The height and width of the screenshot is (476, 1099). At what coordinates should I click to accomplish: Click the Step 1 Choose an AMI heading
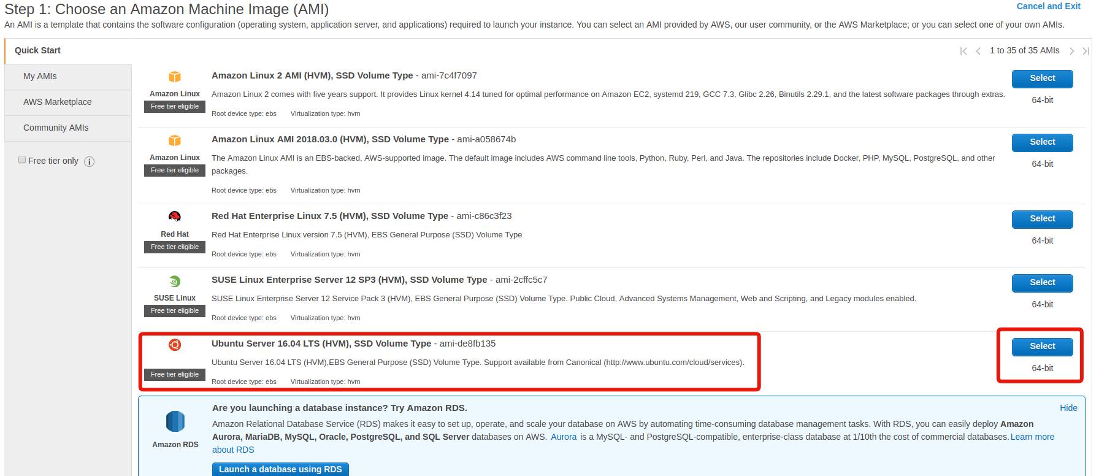[166, 9]
